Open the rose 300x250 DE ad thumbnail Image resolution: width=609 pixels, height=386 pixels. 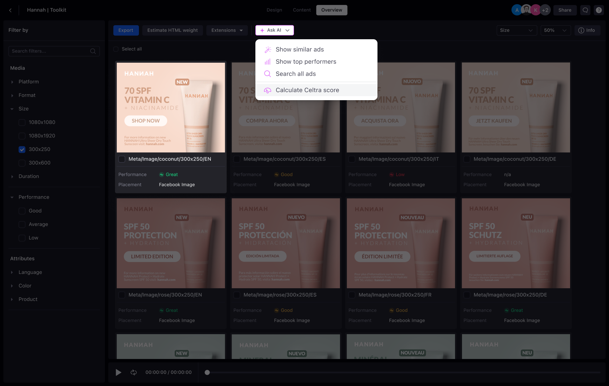516,243
